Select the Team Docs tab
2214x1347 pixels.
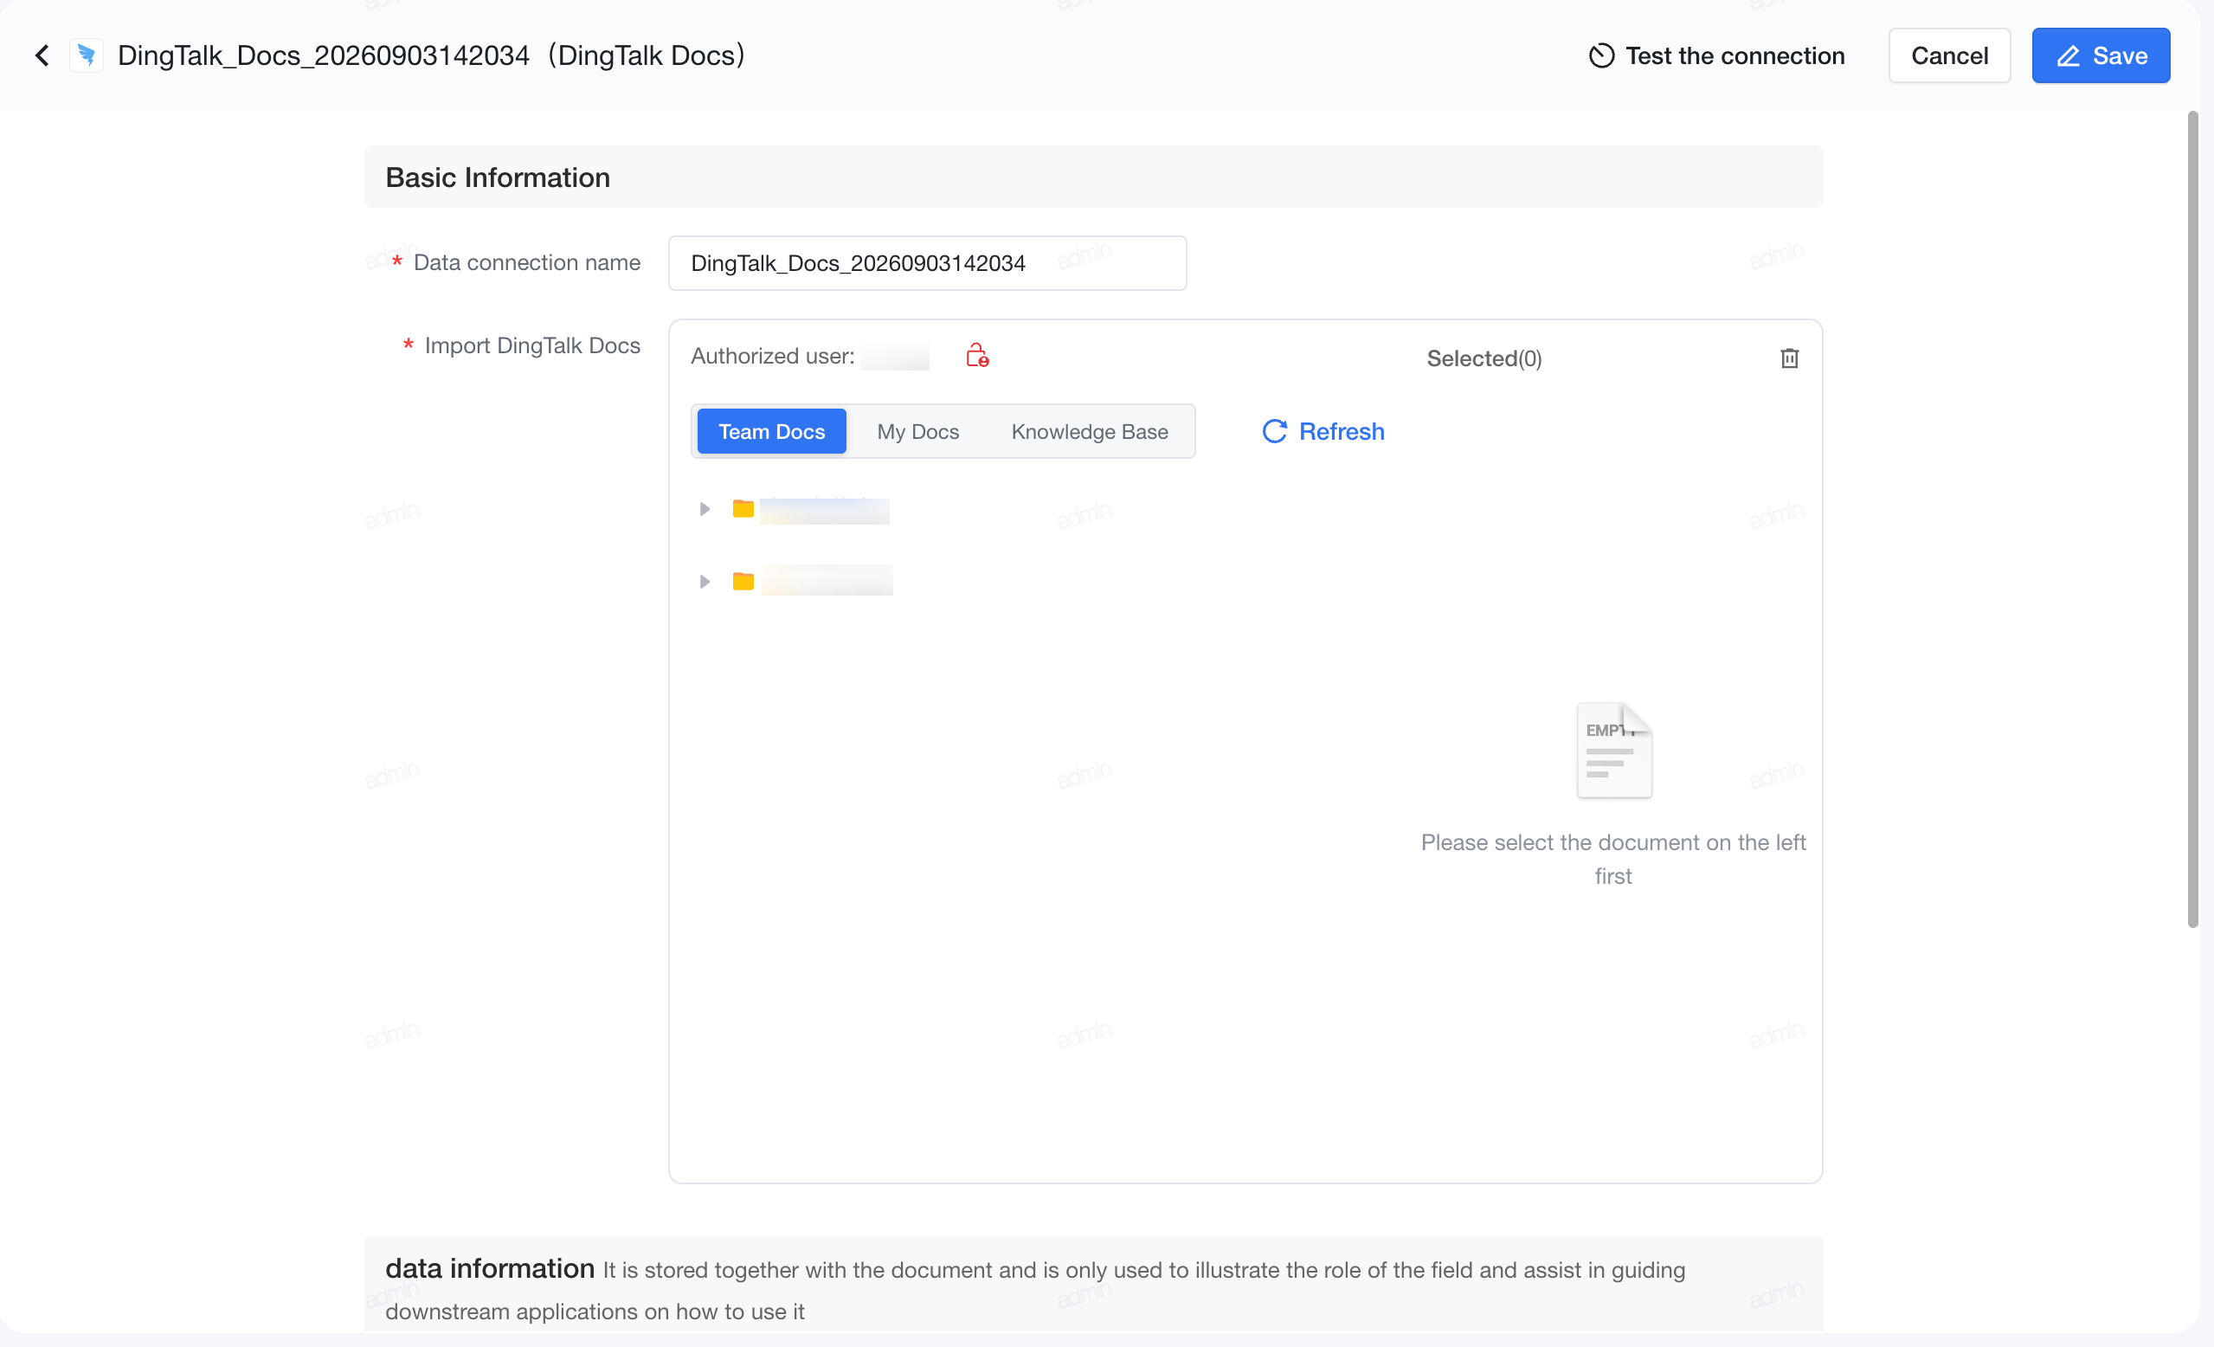(771, 432)
